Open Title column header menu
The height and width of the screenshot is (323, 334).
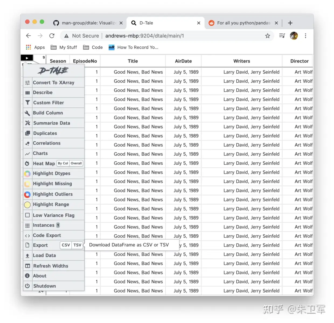coord(133,61)
